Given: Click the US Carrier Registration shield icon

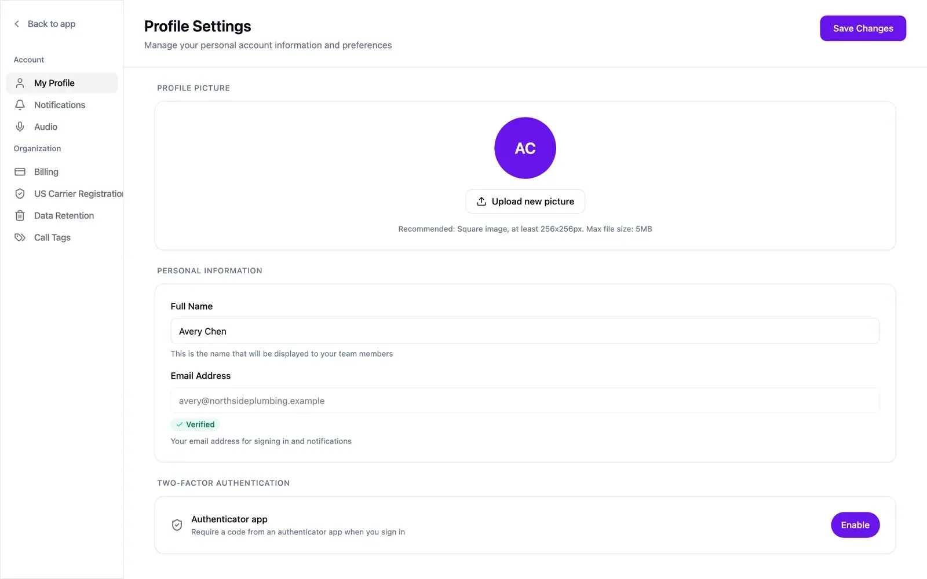Looking at the screenshot, I should 20,193.
